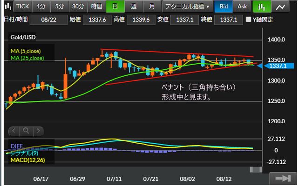Open the テクニカル指標 dropdown
This screenshot has width=298, height=186.
[x=187, y=7]
